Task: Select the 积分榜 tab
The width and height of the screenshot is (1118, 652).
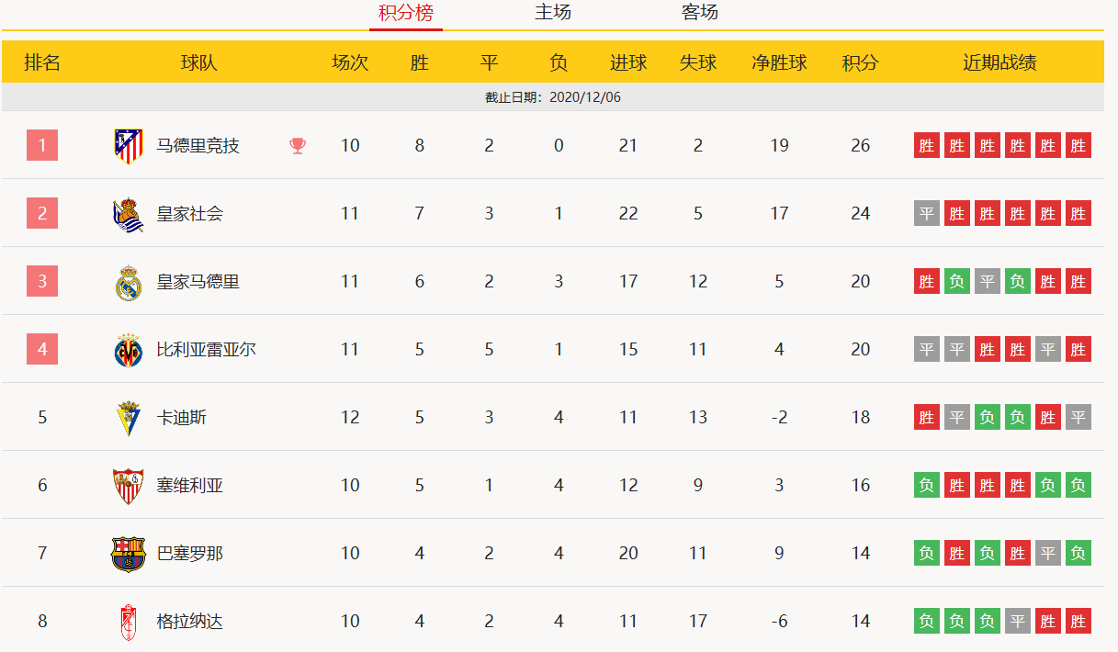Action: click(406, 13)
